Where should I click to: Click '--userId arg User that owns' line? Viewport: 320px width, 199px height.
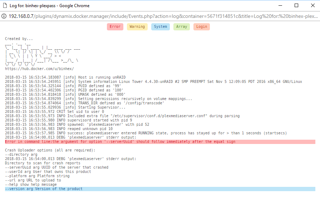tap(48, 172)
